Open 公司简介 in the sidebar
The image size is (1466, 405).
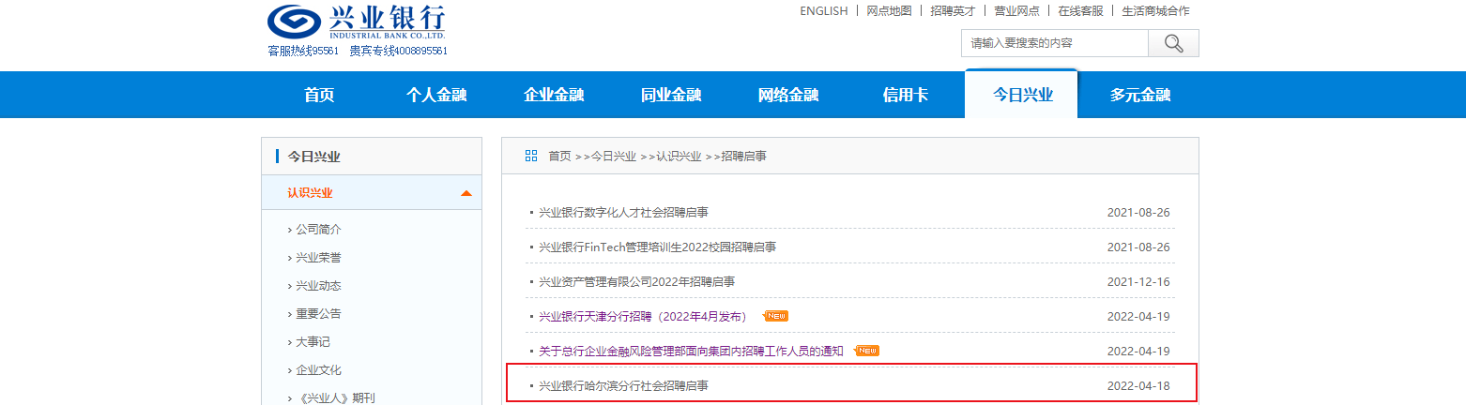(318, 230)
